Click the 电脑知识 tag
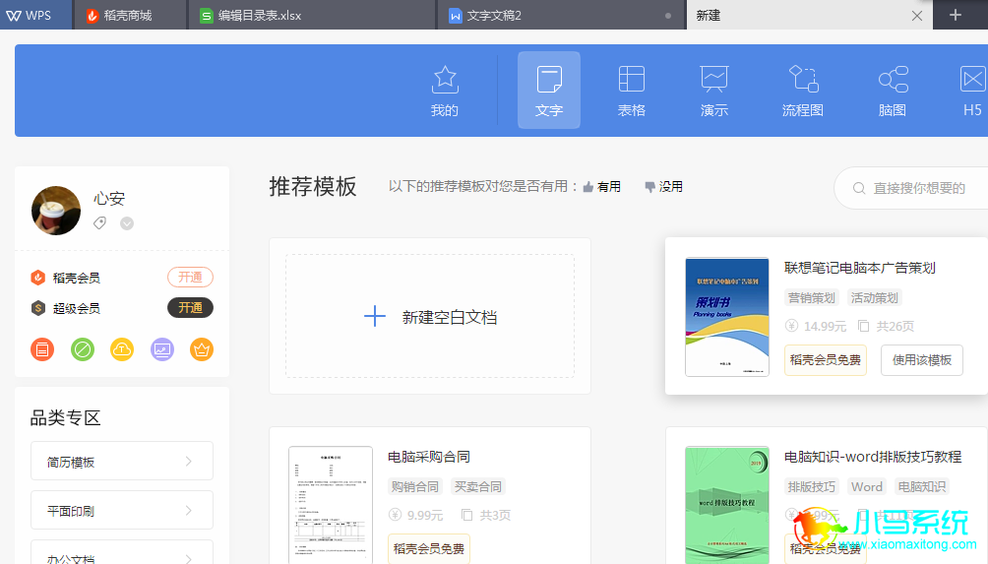The image size is (988, 564). pos(922,486)
